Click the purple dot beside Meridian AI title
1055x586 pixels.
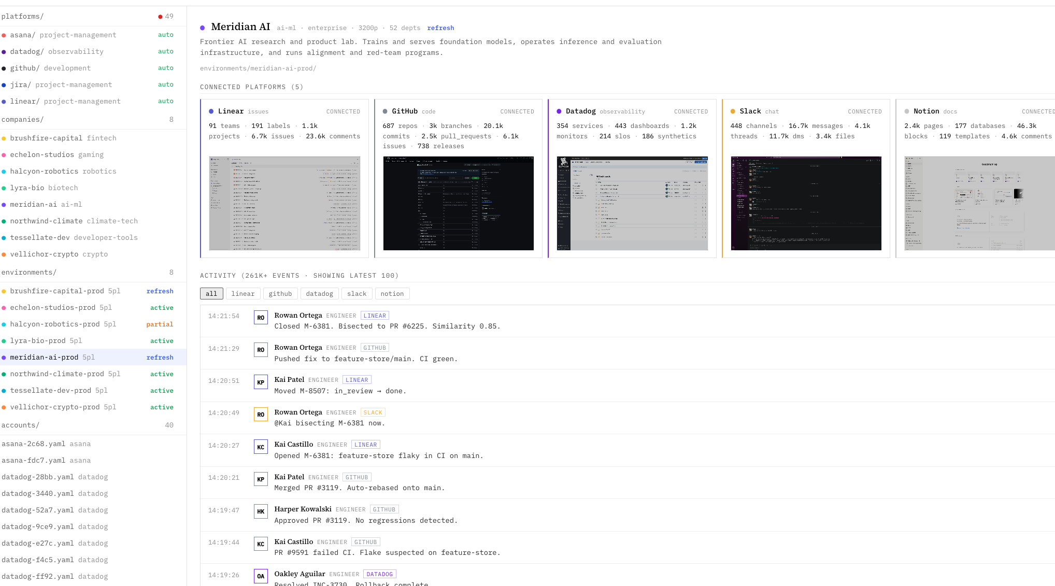tap(203, 28)
